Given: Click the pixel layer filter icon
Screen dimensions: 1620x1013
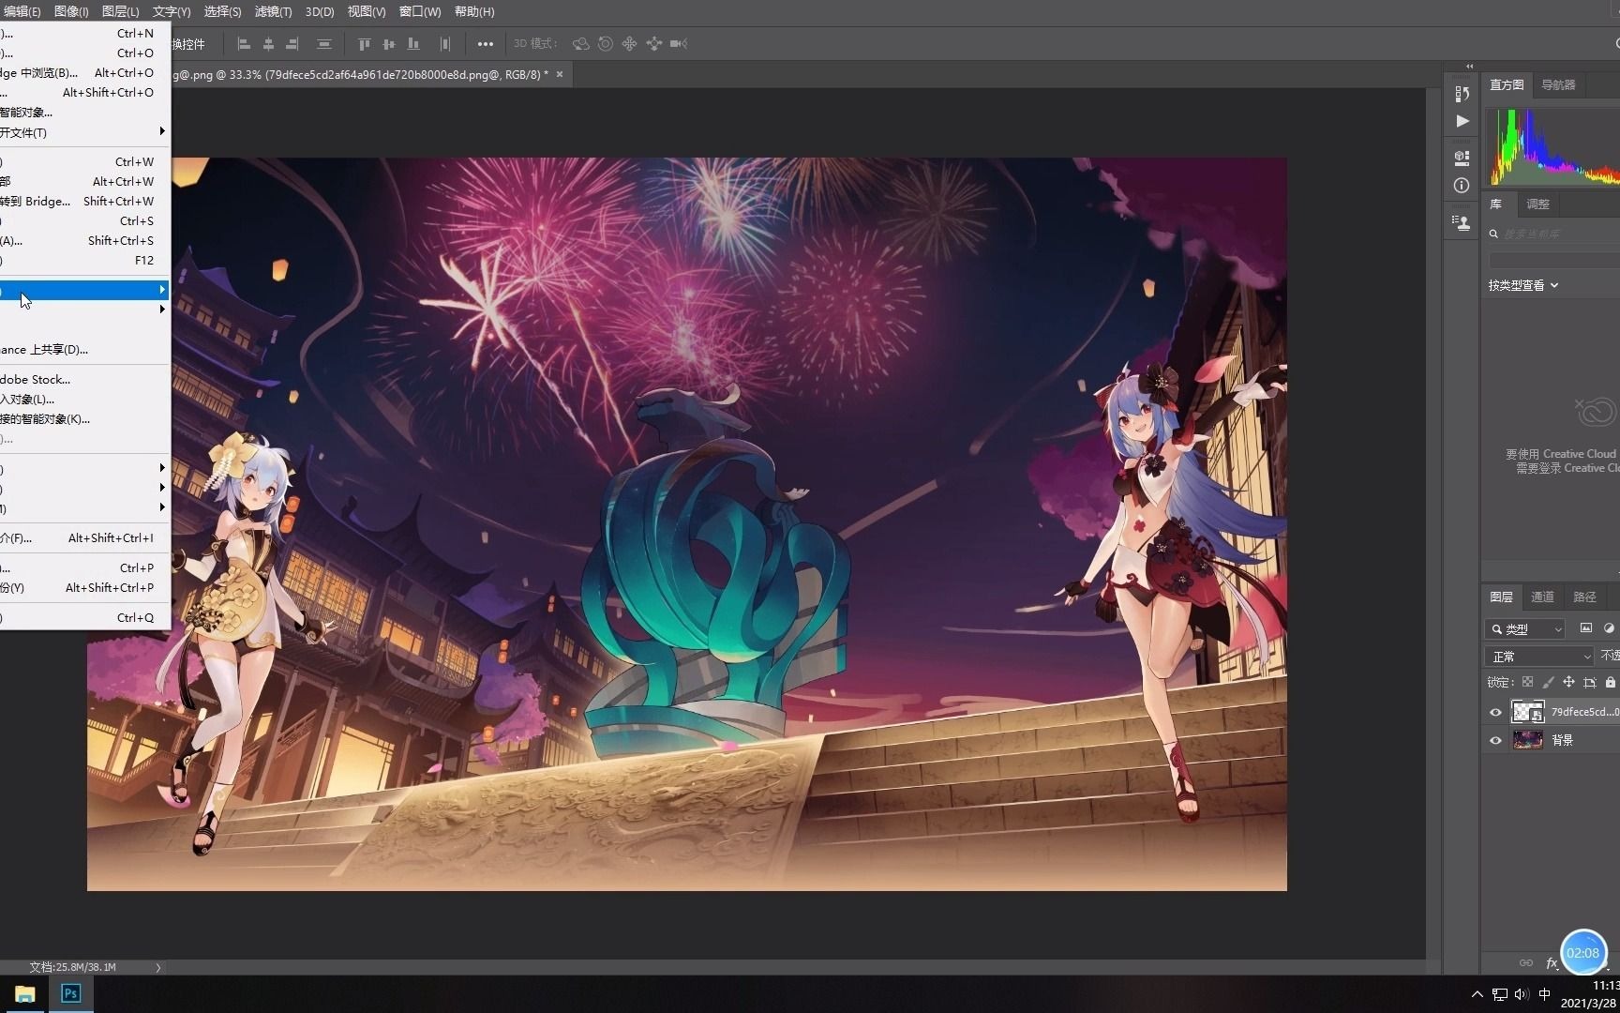Looking at the screenshot, I should [1586, 628].
